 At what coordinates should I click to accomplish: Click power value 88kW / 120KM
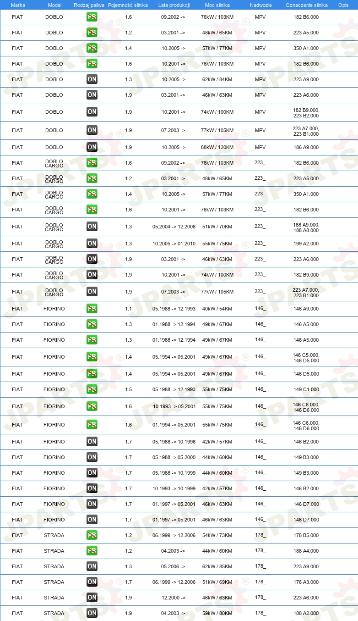pyautogui.click(x=217, y=147)
